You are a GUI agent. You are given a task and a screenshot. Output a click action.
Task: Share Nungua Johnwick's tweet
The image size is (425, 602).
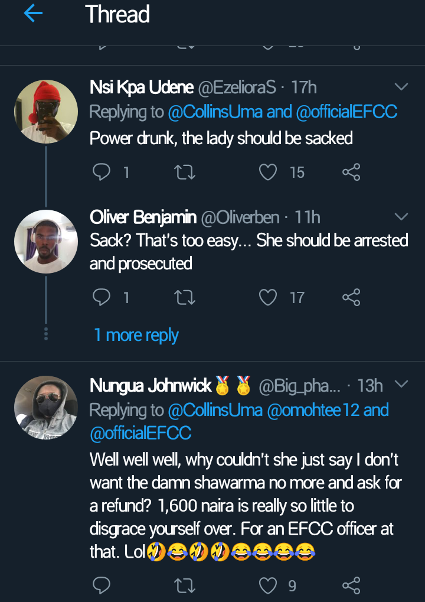pos(351,585)
